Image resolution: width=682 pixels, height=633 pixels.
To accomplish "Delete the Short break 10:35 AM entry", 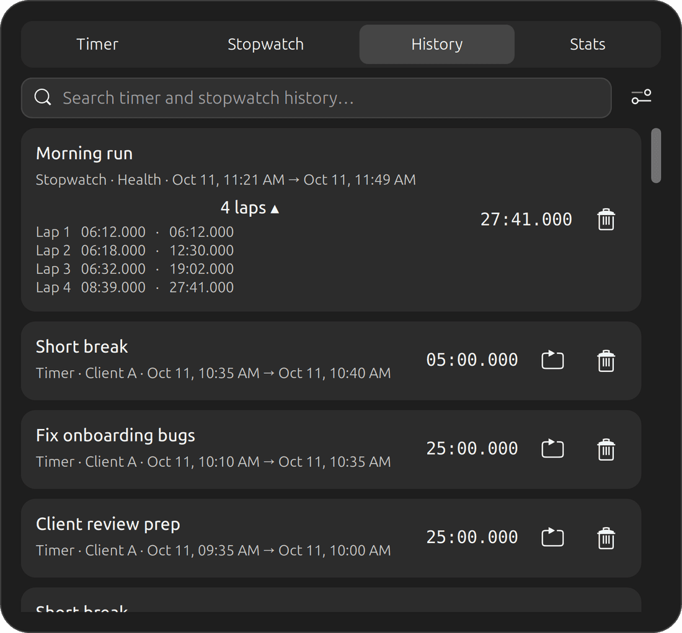I will 606,361.
